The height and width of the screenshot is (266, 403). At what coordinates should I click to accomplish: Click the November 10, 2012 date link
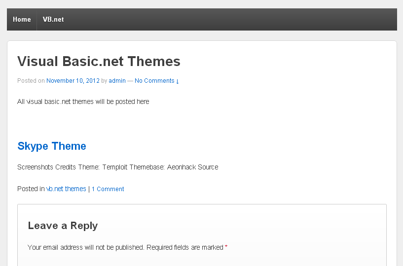click(x=73, y=81)
